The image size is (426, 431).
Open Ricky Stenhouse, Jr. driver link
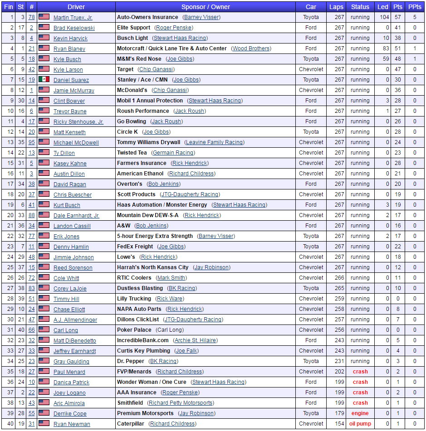point(78,122)
